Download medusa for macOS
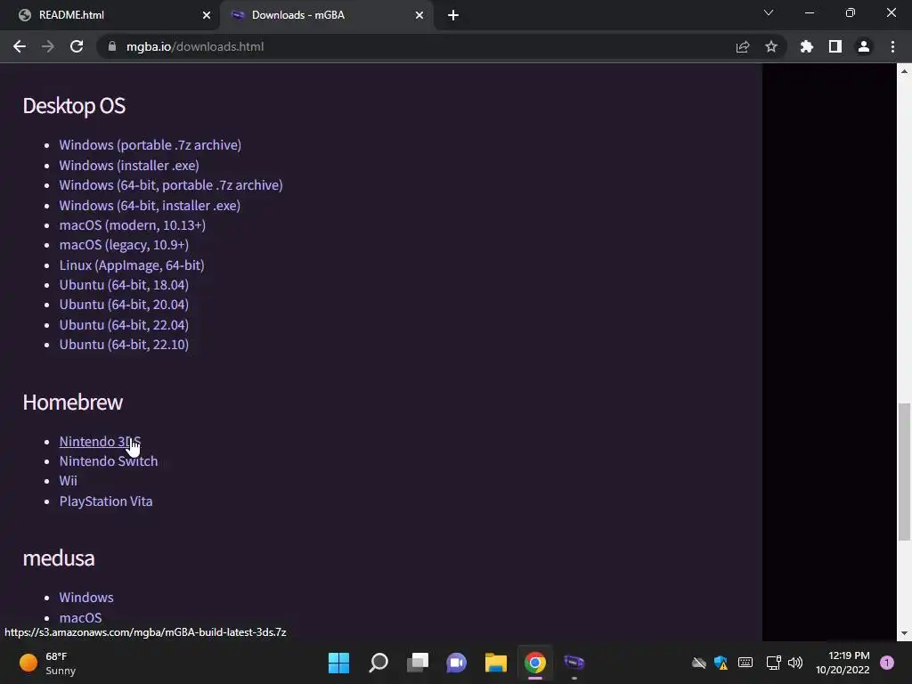This screenshot has width=912, height=684. pyautogui.click(x=80, y=618)
